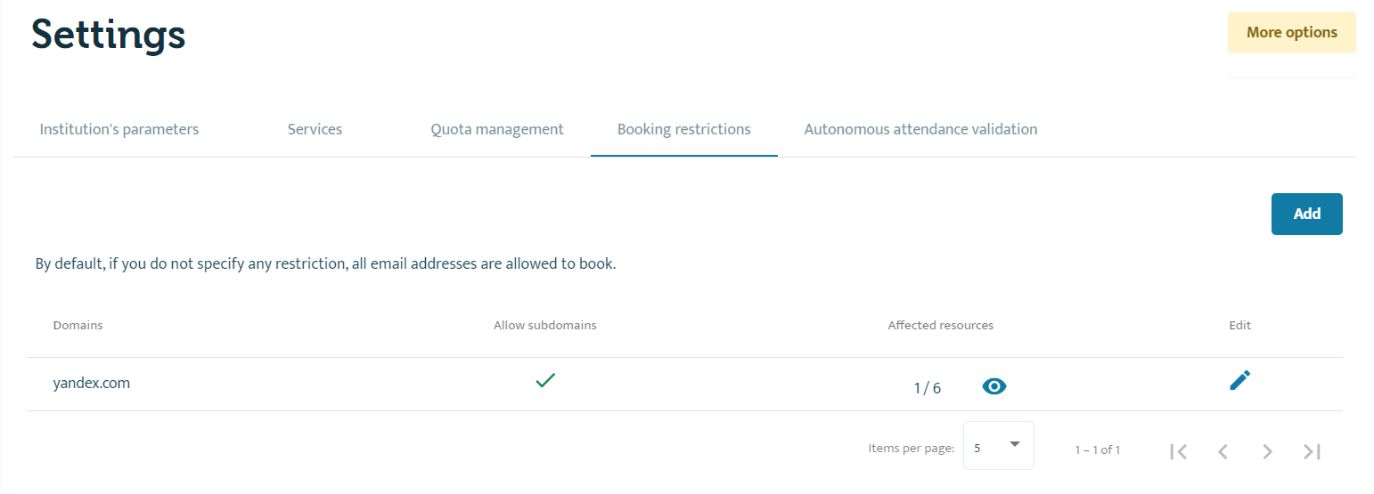Viewport: 1374px width, 494px height.
Task: Switch to the Services tab
Action: coord(315,129)
